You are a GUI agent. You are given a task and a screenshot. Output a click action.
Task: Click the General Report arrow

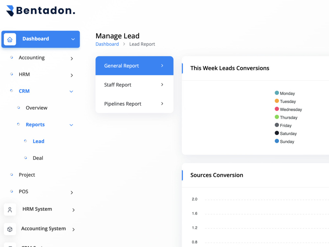pos(162,66)
